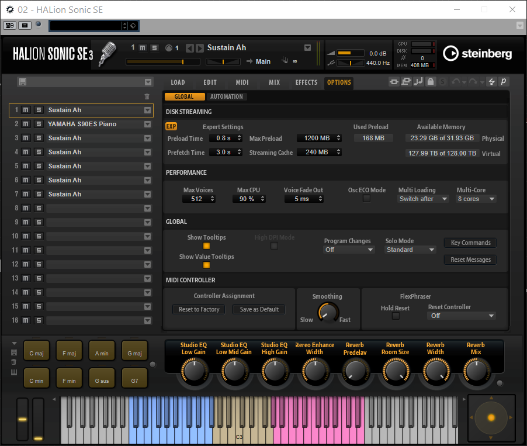Open the AUTOMATION sub-tab
Screen dimensions: 527x446
tap(227, 96)
